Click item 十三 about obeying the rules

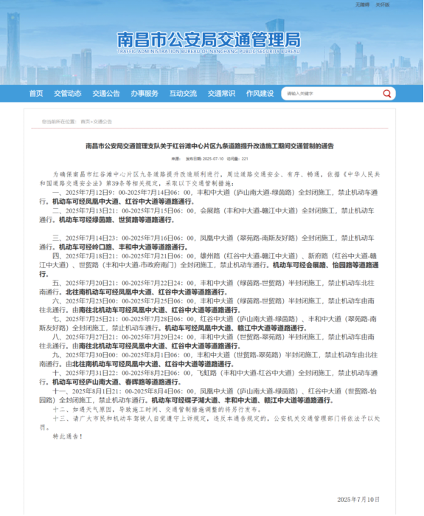[x=209, y=423]
